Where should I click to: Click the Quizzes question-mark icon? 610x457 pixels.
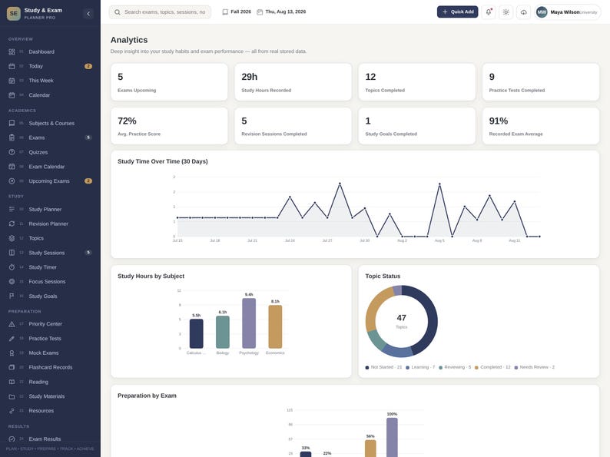pyautogui.click(x=12, y=152)
